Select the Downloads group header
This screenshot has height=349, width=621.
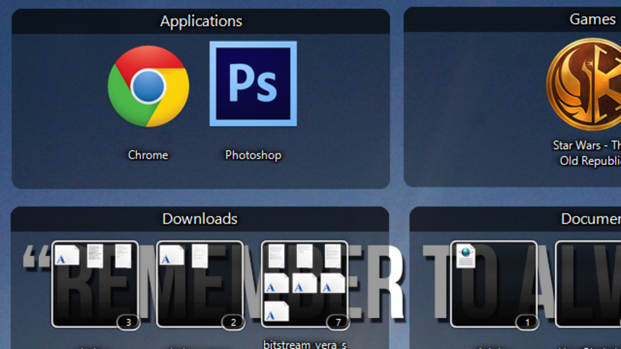pos(200,219)
